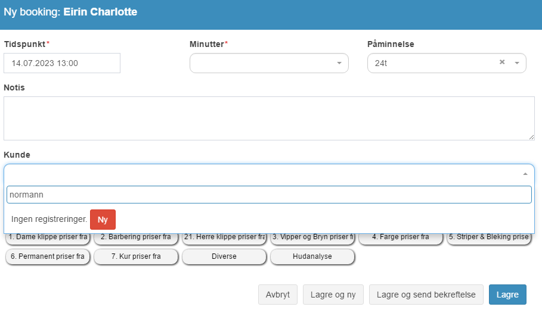Pick the Hudanalyse service button
The image size is (542, 310).
coord(312,256)
